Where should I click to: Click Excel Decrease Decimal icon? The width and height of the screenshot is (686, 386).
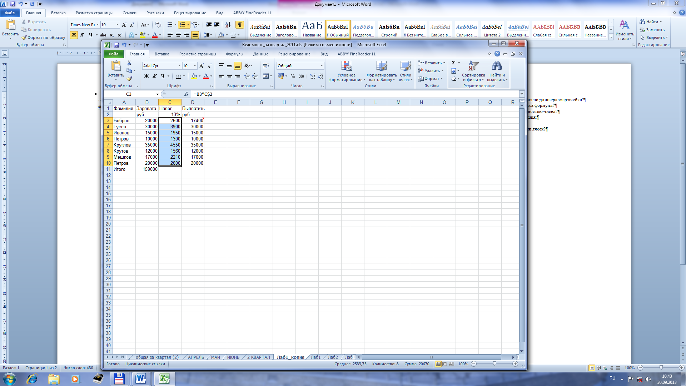(320, 76)
